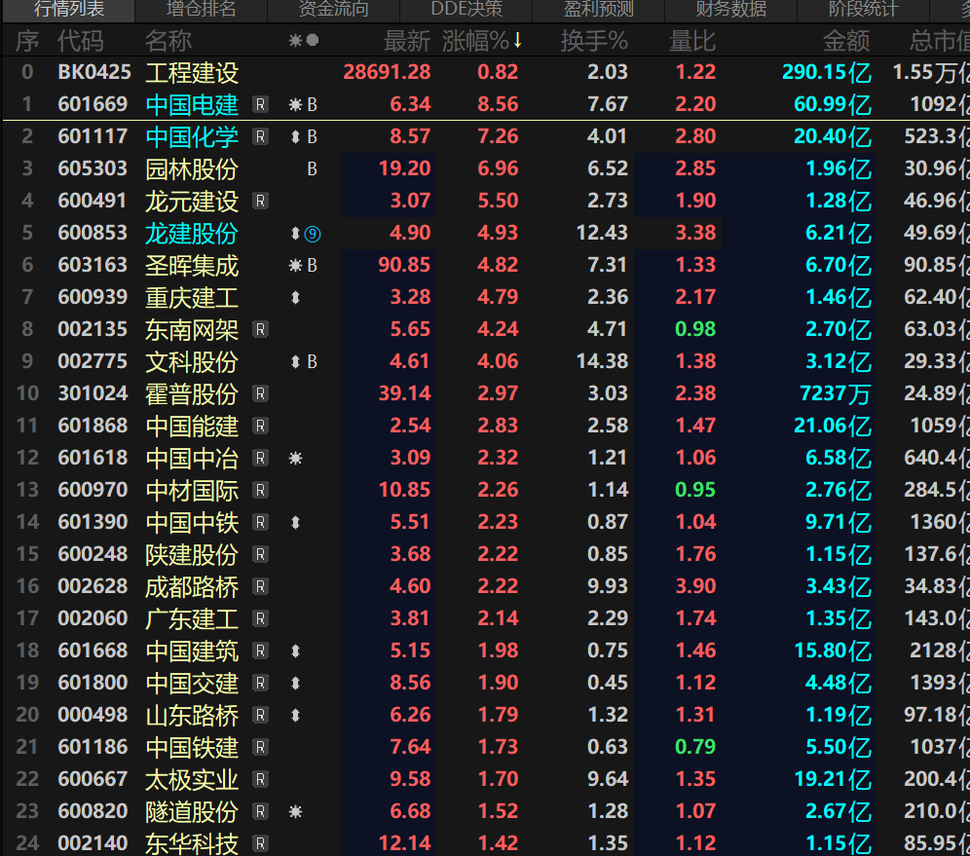Click the marker icon in 重庆建工 row
This screenshot has width=970, height=856.
[296, 297]
